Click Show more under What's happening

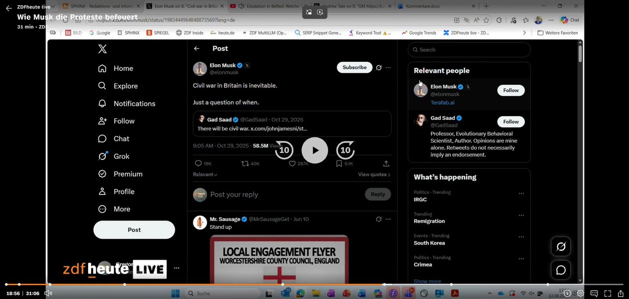coord(427,281)
